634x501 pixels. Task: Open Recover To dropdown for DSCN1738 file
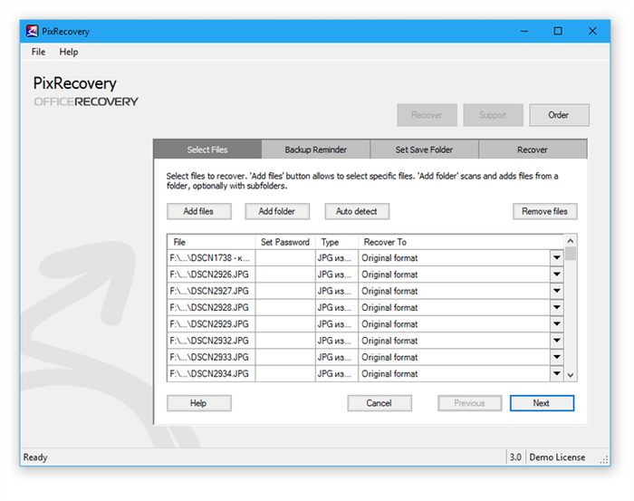[x=556, y=258]
